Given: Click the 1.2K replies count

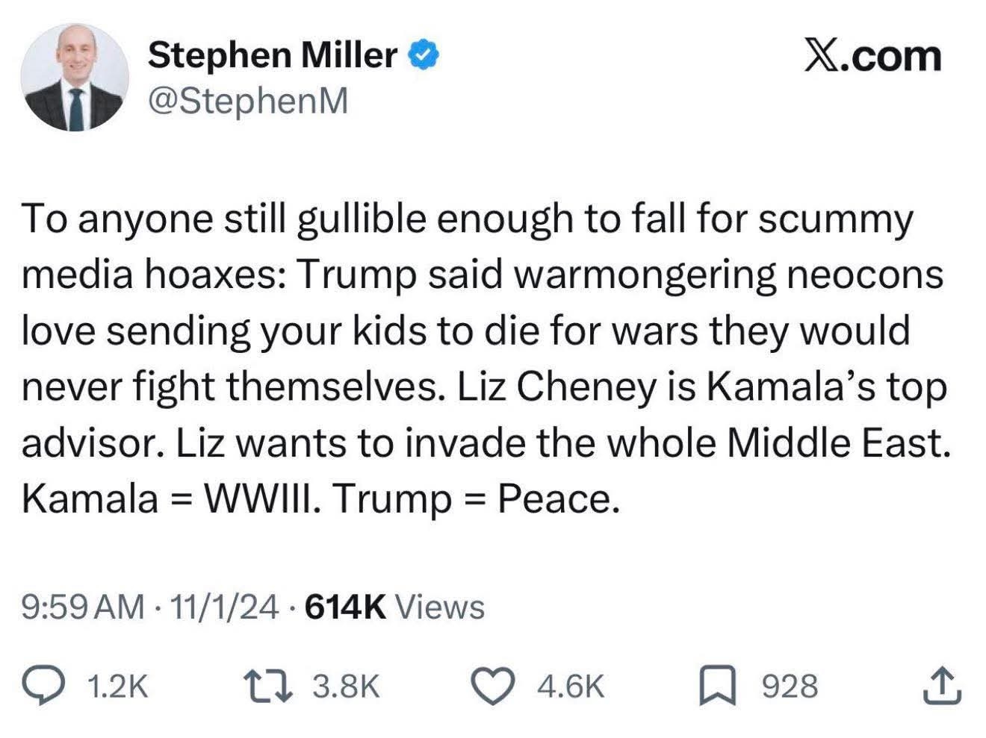Looking at the screenshot, I should coord(117,686).
